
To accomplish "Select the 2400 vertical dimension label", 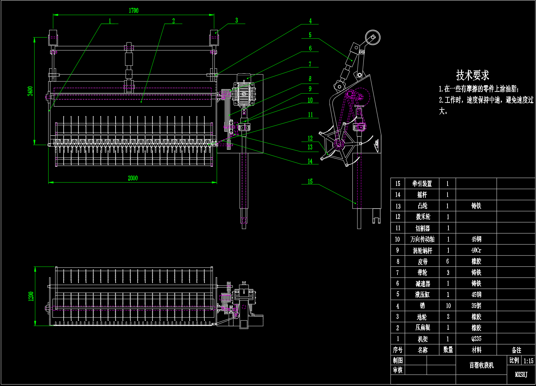I will 30,91.
